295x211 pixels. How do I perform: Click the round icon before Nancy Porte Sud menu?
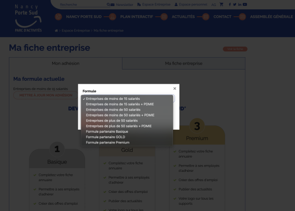tap(59, 17)
